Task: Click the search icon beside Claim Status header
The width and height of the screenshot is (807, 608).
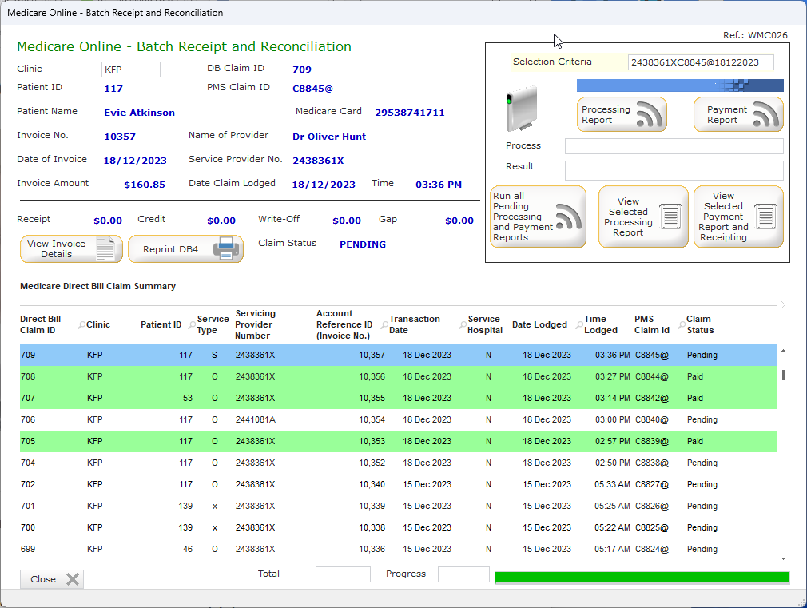Action: pyautogui.click(x=682, y=325)
